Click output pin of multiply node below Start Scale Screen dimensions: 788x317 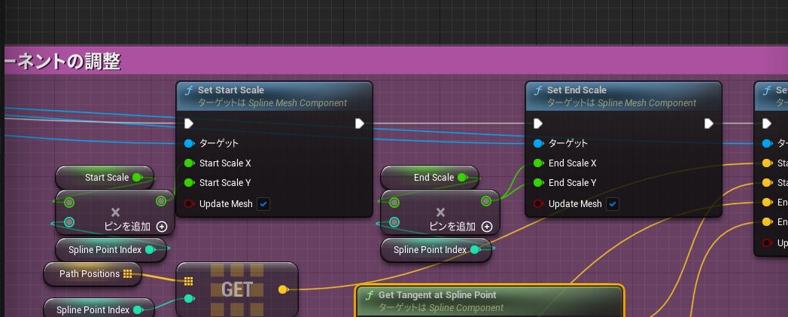pos(161,201)
